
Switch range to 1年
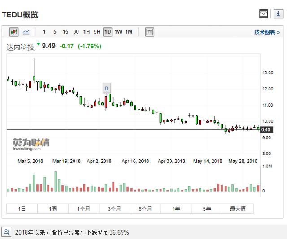click(x=176, y=209)
